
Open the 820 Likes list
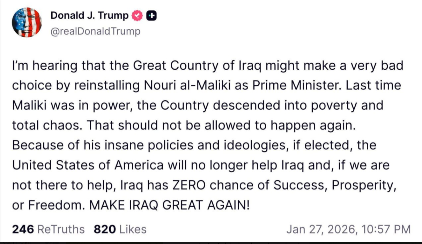(120, 229)
